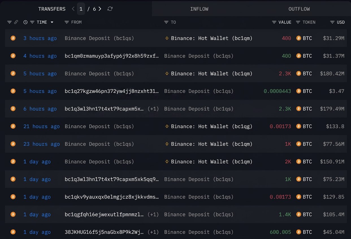Click BTC token icon in $3.47 row
Viewport: 351px width, 239px height.
coord(298,91)
